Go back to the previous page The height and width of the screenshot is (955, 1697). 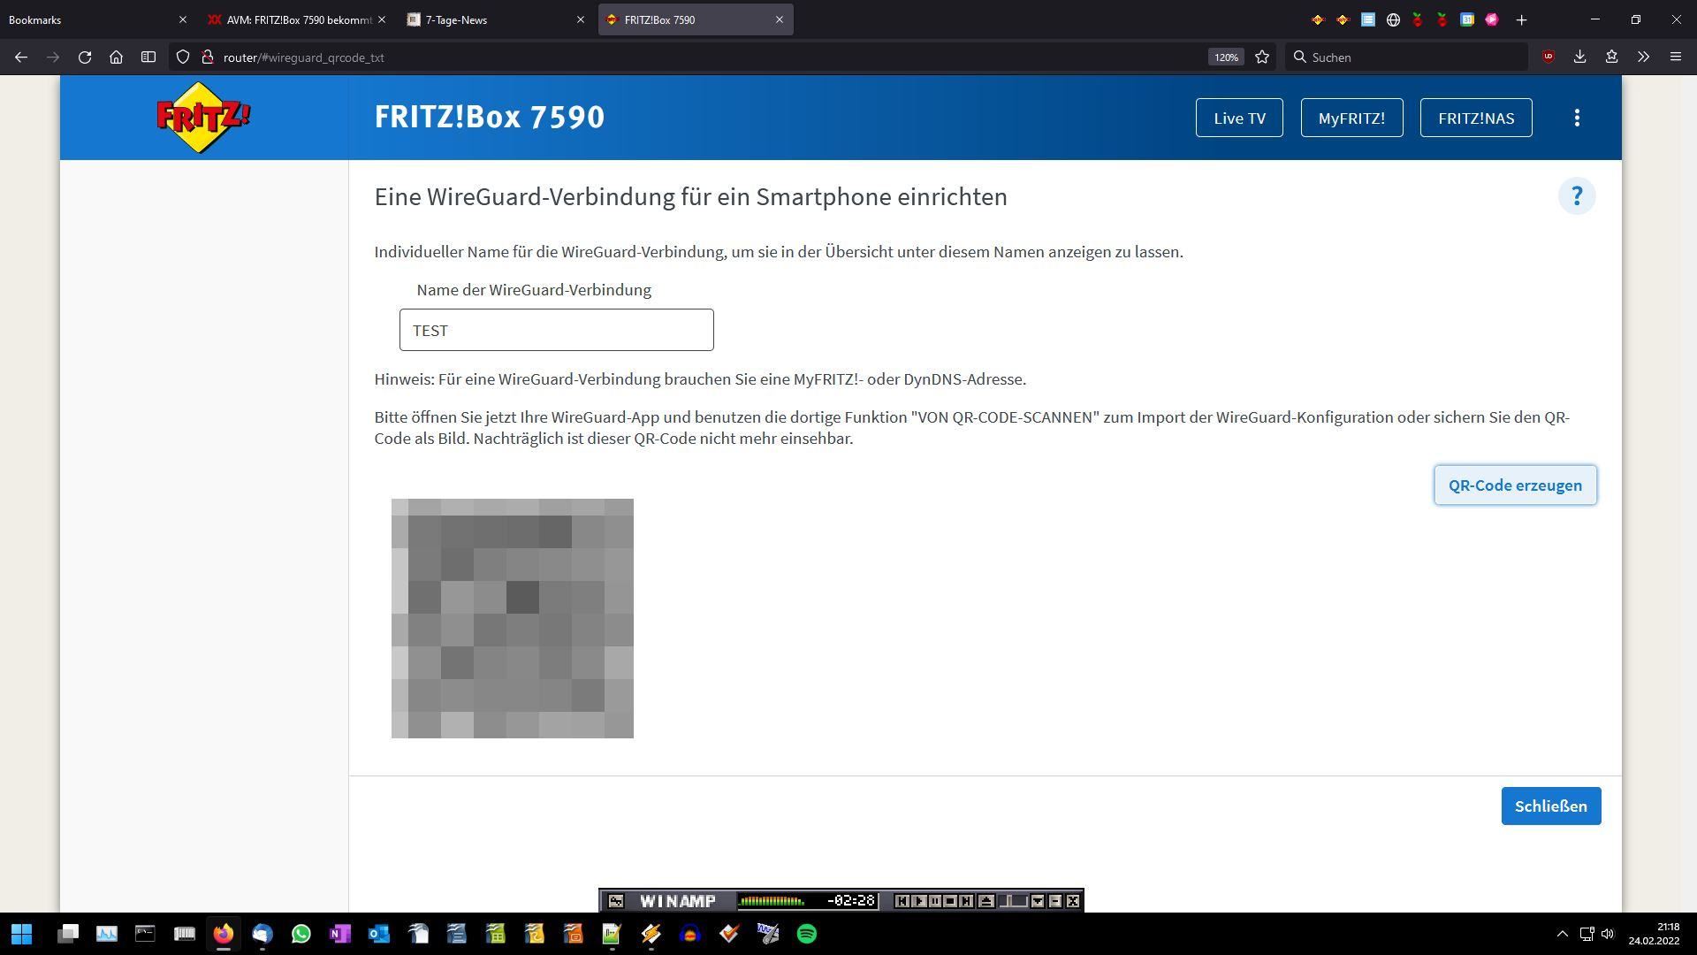[21, 57]
